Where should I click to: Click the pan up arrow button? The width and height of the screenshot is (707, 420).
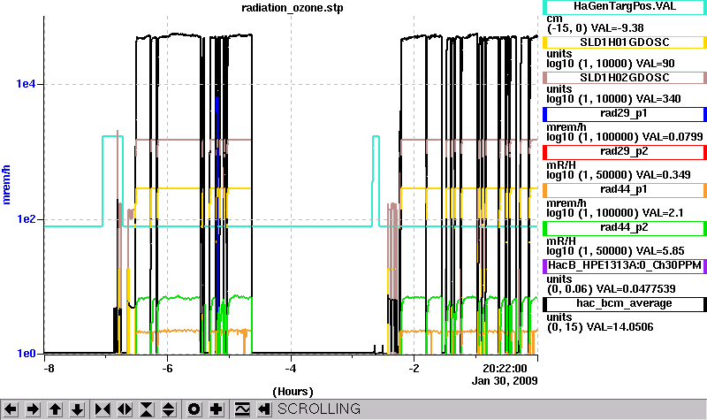(55, 409)
